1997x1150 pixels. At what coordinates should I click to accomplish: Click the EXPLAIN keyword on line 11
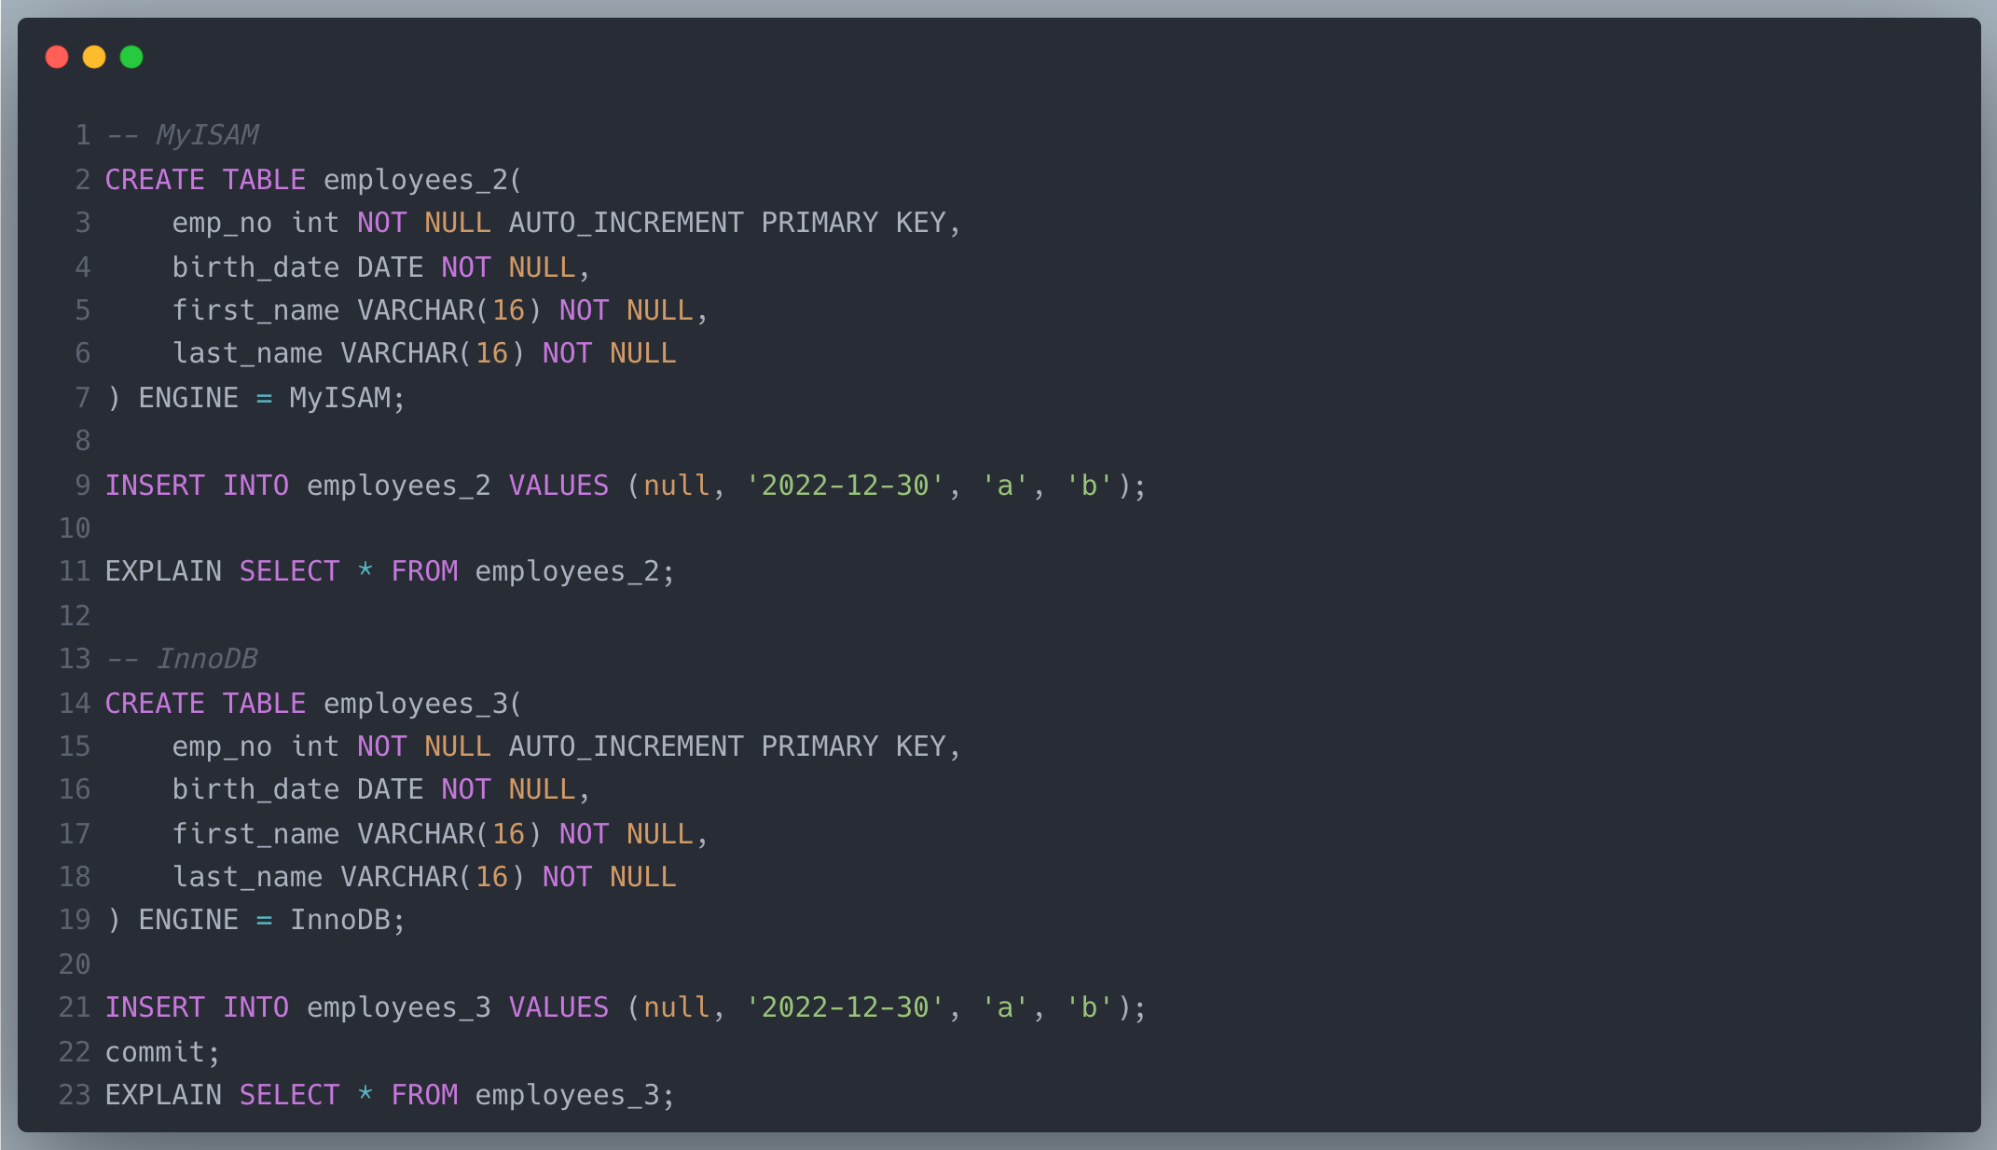pyautogui.click(x=163, y=571)
